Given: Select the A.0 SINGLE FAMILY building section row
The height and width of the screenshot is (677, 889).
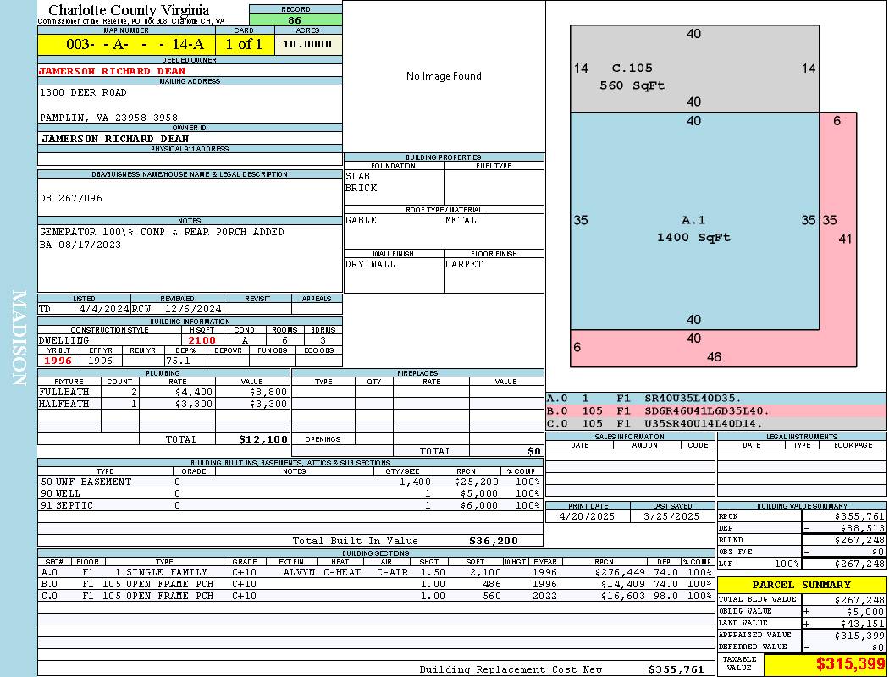Looking at the screenshot, I should (x=375, y=572).
